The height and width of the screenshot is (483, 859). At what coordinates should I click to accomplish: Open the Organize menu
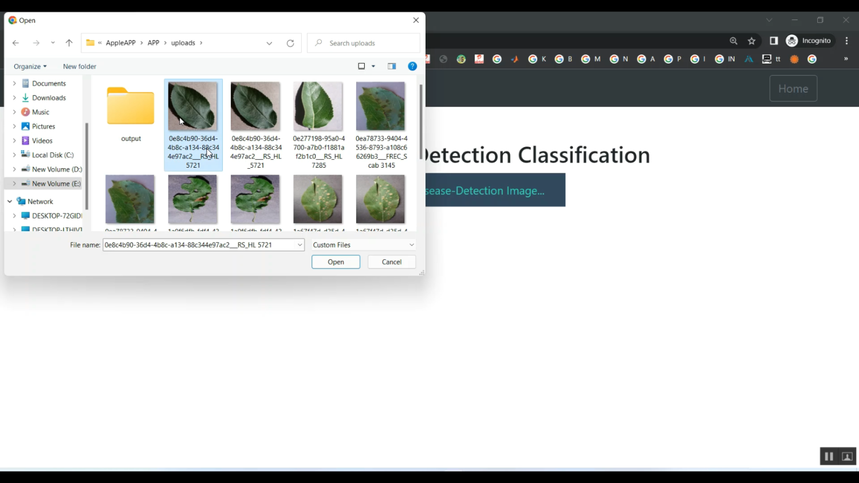[x=30, y=66]
